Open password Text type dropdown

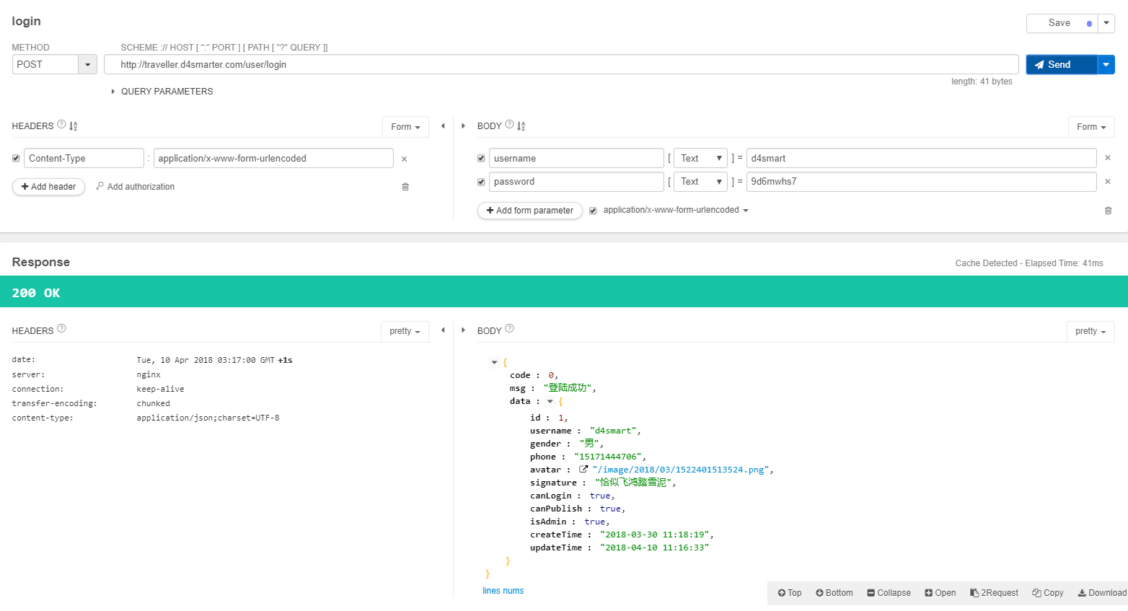coord(700,182)
